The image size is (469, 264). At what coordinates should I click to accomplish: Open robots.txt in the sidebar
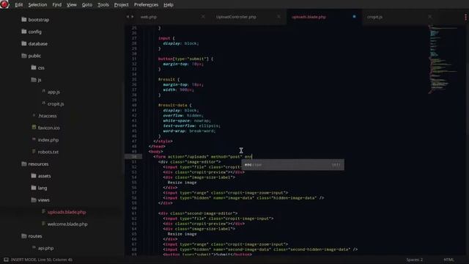tap(48, 152)
